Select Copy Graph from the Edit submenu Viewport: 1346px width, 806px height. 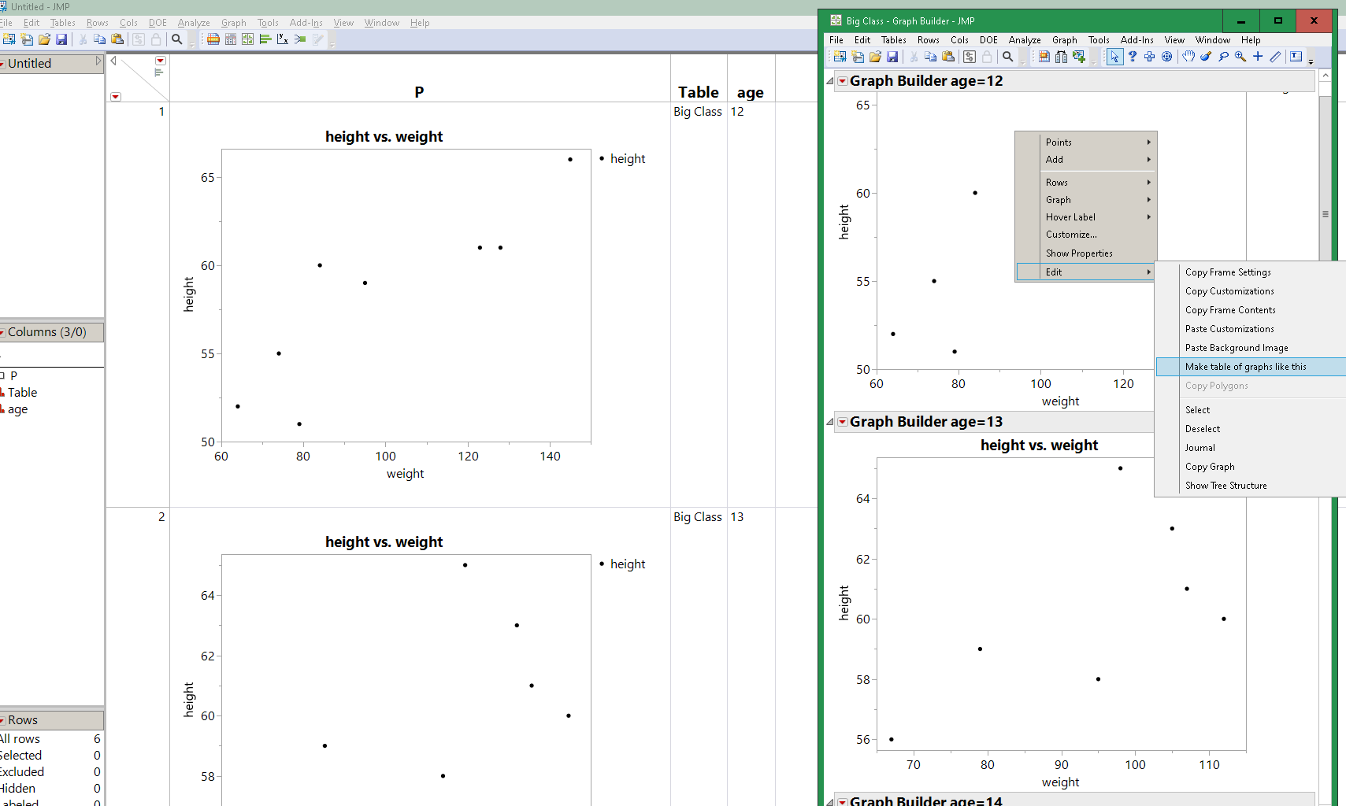tap(1210, 466)
